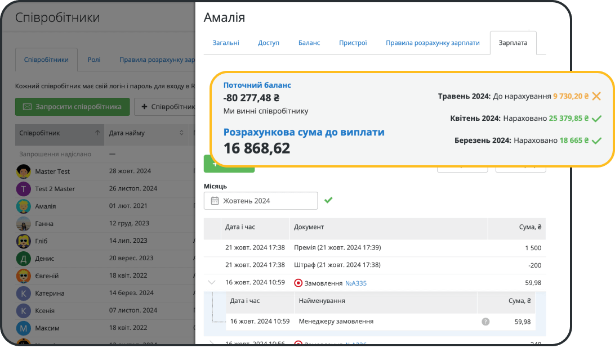Switch to the Ролі tab

tap(94, 60)
